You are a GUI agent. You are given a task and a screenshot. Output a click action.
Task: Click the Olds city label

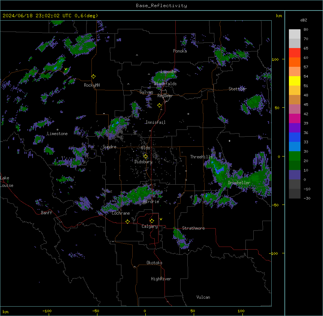145,148
